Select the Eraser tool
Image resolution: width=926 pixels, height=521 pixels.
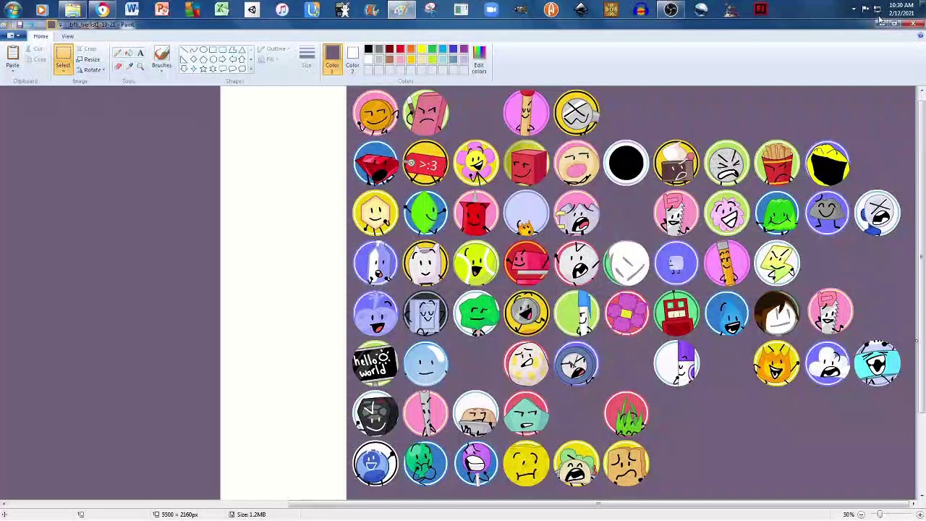(x=118, y=66)
